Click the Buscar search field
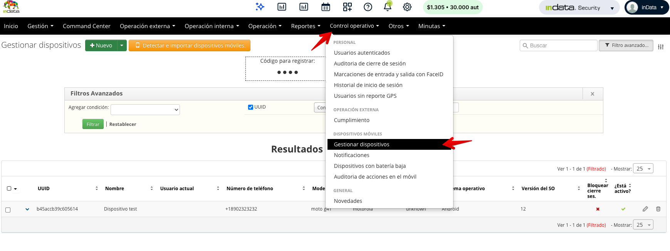Image resolution: width=670 pixels, height=251 pixels. [559, 45]
